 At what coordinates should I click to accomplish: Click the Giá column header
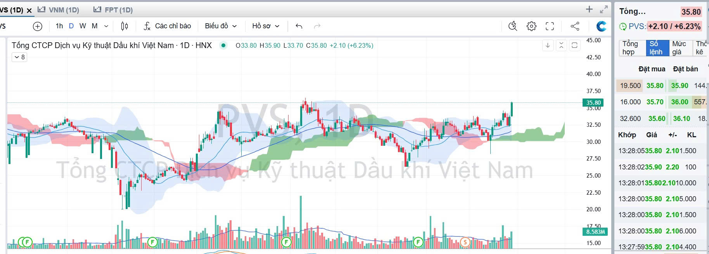pos(652,135)
